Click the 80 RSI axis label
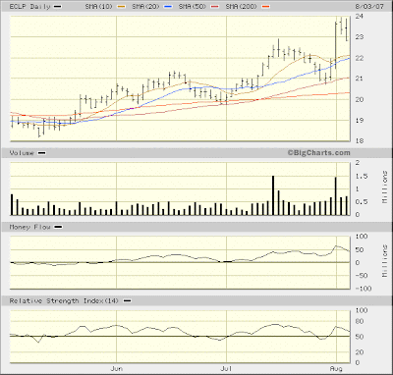 (x=360, y=321)
